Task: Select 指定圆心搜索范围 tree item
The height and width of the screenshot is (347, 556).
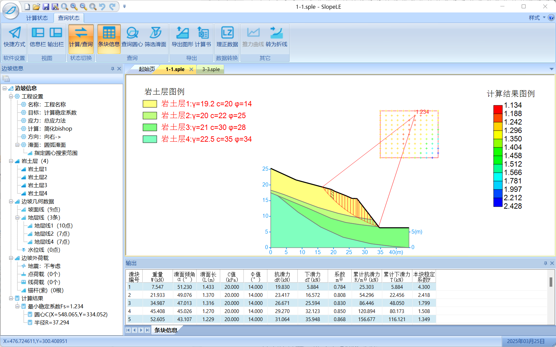Action: (56, 153)
